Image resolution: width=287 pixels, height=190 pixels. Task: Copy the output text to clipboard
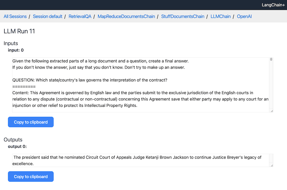click(31, 177)
